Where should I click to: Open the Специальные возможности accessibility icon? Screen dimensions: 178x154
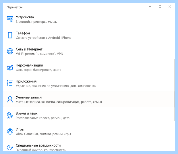[10, 147]
